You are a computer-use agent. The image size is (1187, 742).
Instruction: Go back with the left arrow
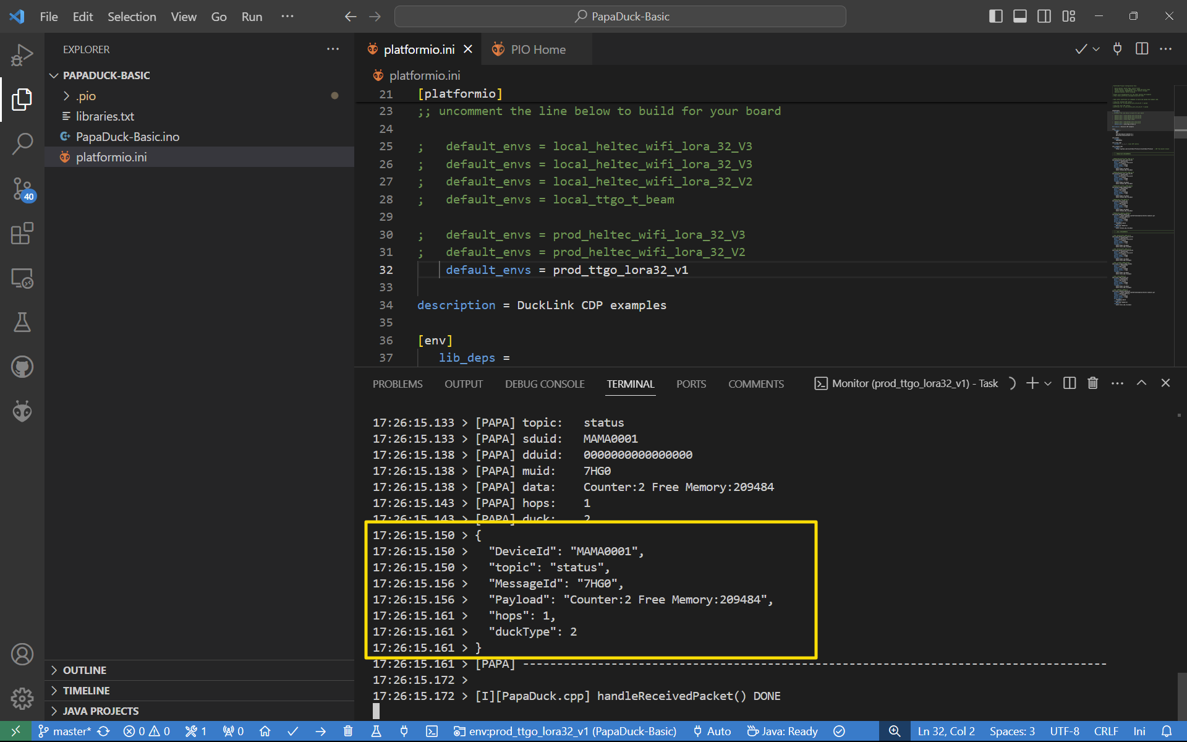click(x=351, y=17)
